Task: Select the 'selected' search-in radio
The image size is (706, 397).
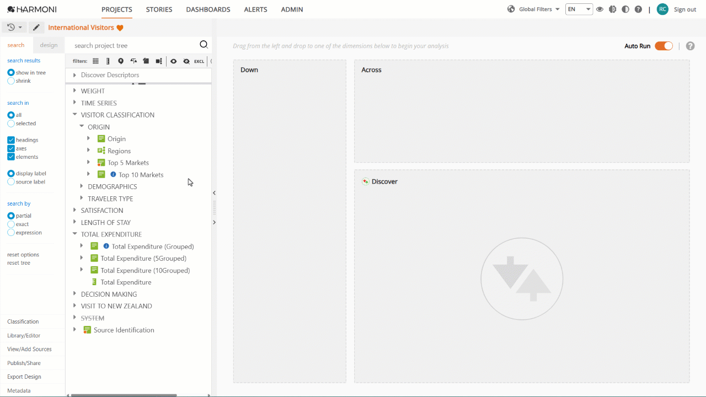Action: [11, 124]
